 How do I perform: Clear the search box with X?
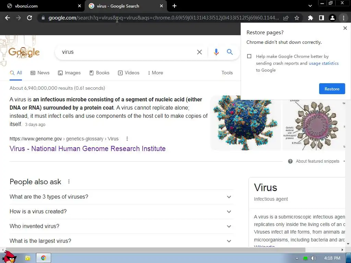[199, 52]
